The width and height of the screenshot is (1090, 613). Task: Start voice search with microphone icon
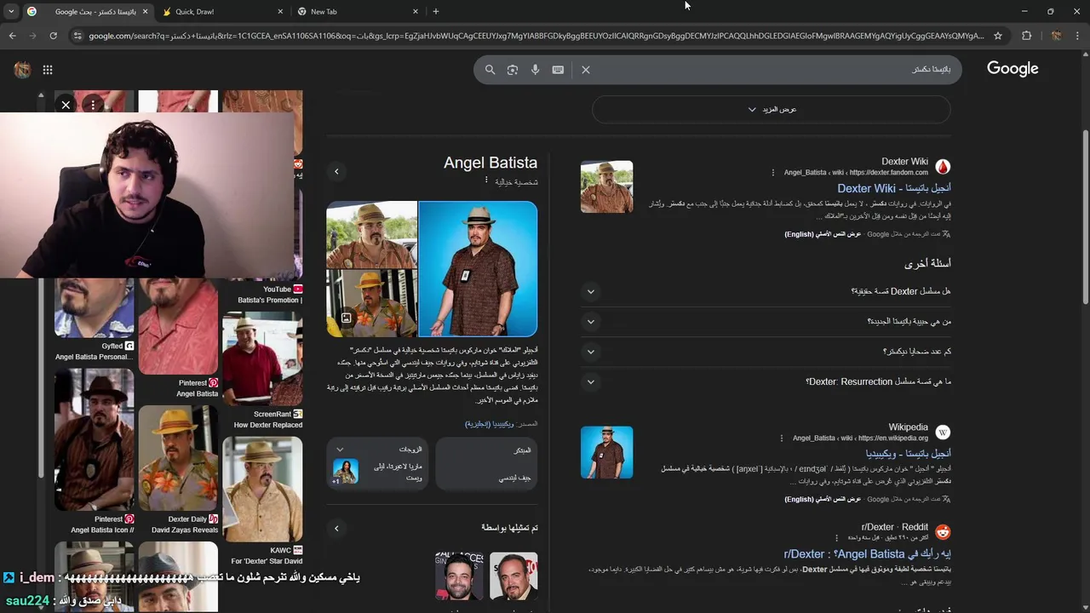click(x=535, y=70)
